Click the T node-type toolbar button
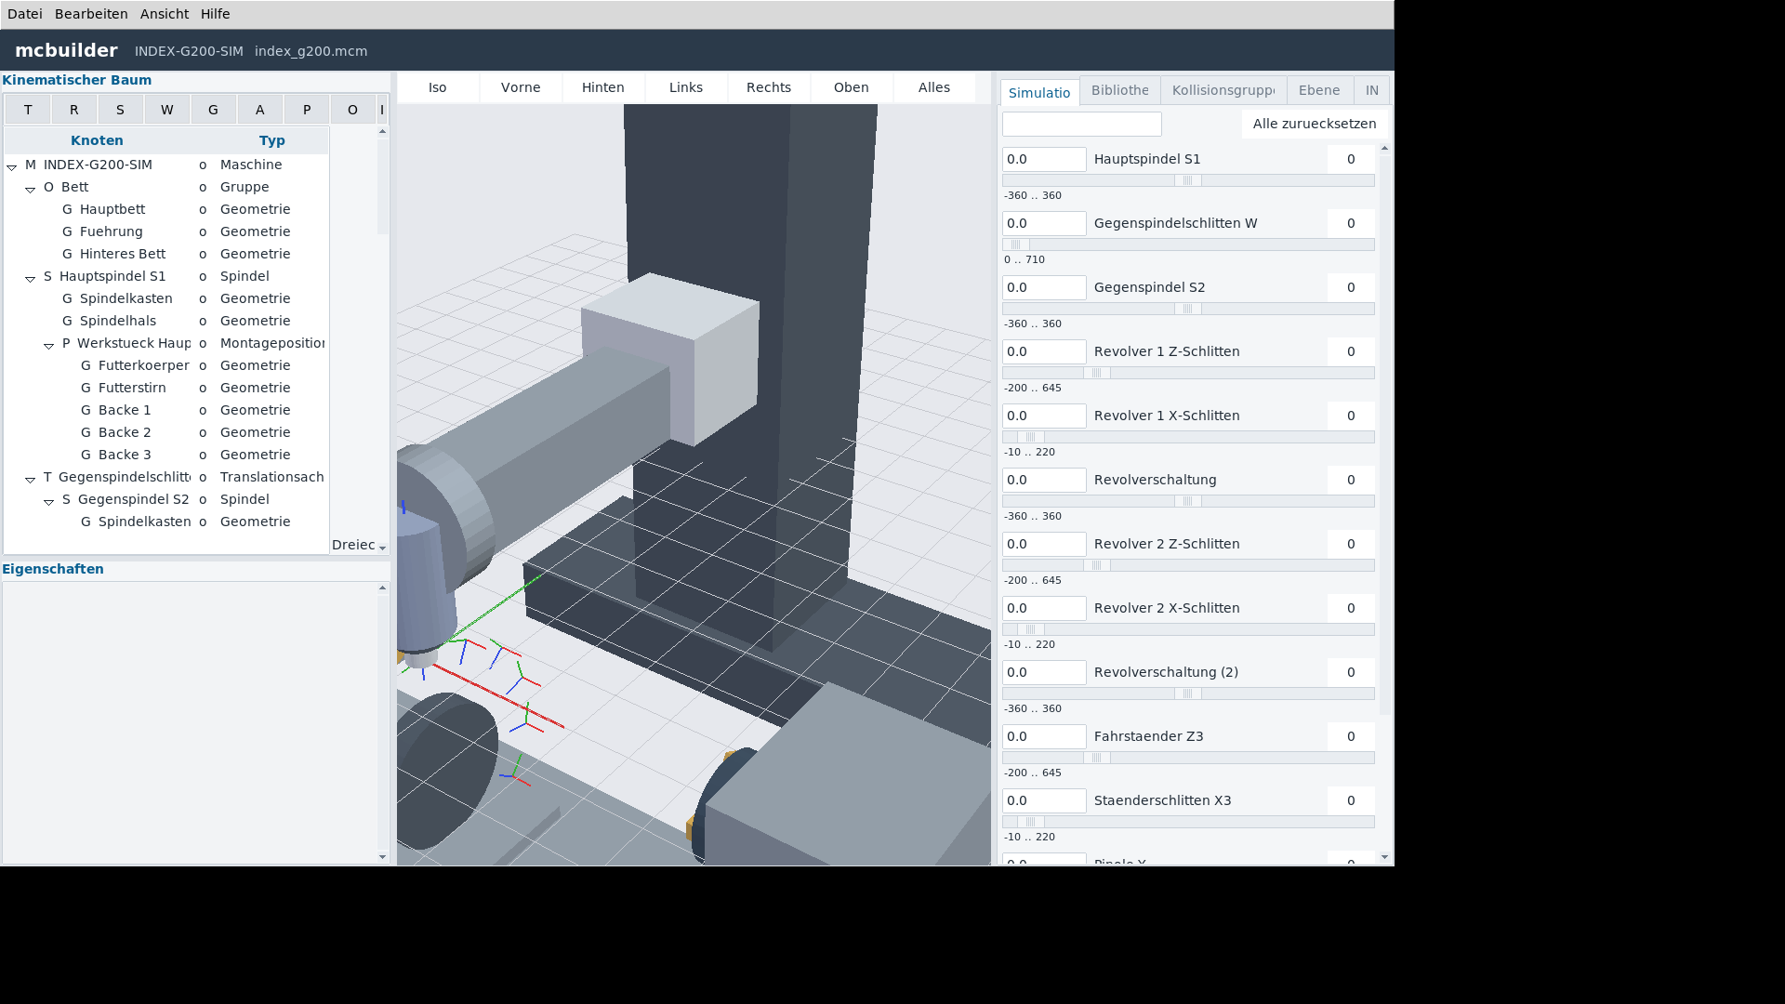Image resolution: width=1785 pixels, height=1004 pixels. 28,110
